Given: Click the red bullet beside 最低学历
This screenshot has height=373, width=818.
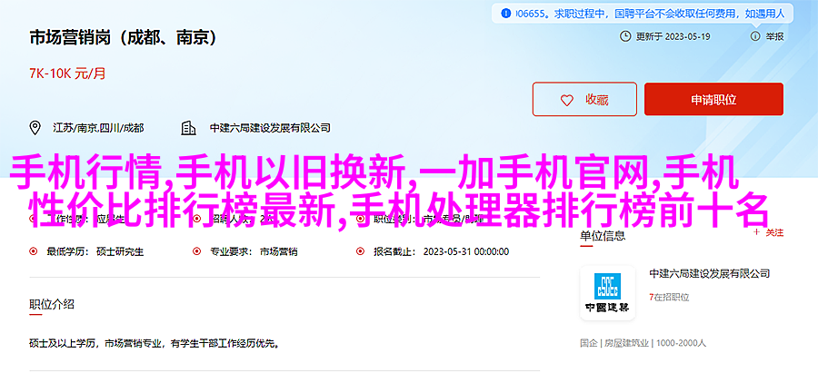Looking at the screenshot, I should (34, 251).
